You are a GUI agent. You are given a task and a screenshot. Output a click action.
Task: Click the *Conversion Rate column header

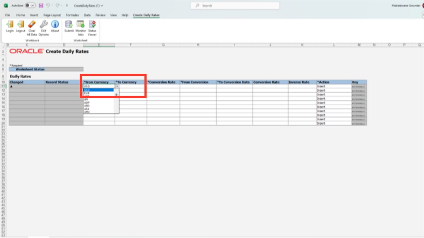pyautogui.click(x=163, y=82)
